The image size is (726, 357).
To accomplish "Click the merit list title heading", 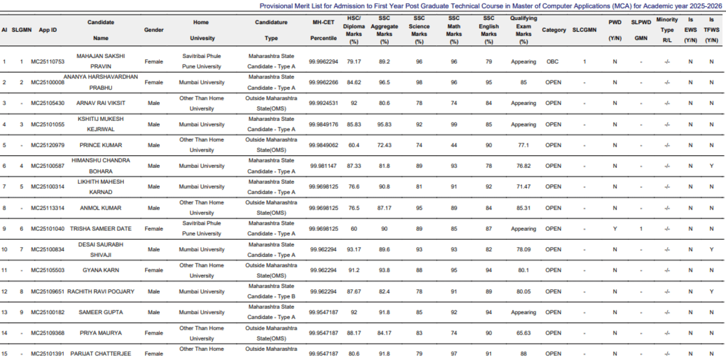I will (x=492, y=5).
